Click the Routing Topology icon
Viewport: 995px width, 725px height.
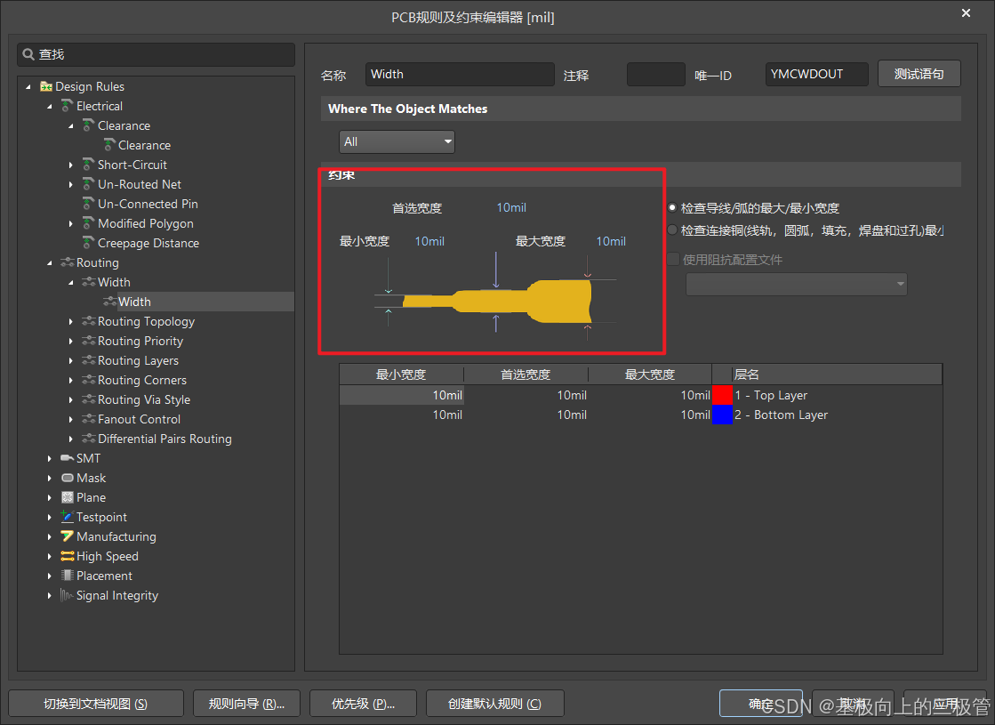coord(89,321)
